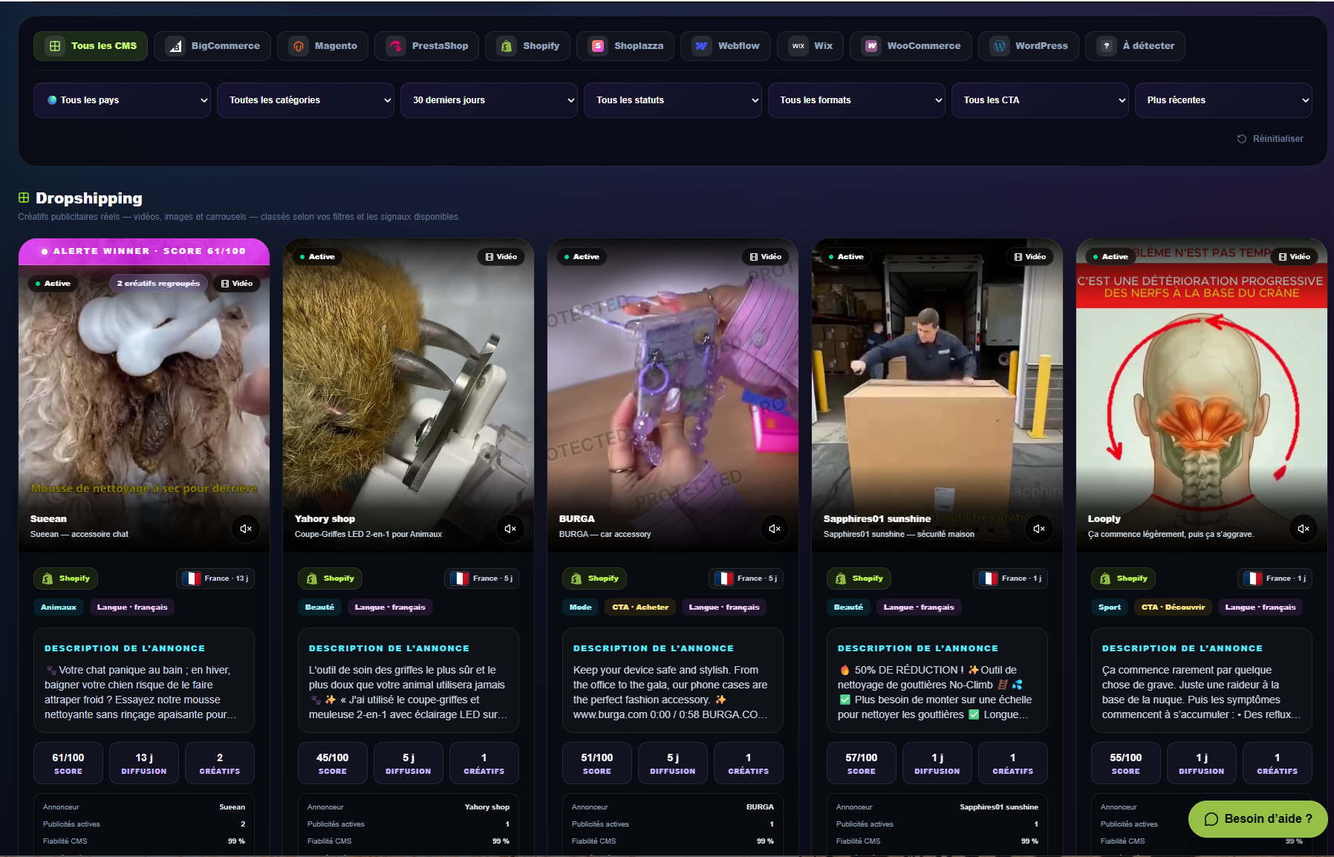Image resolution: width=1334 pixels, height=857 pixels.
Task: Click the Shopify badge on Sueean card
Action: pos(66,579)
